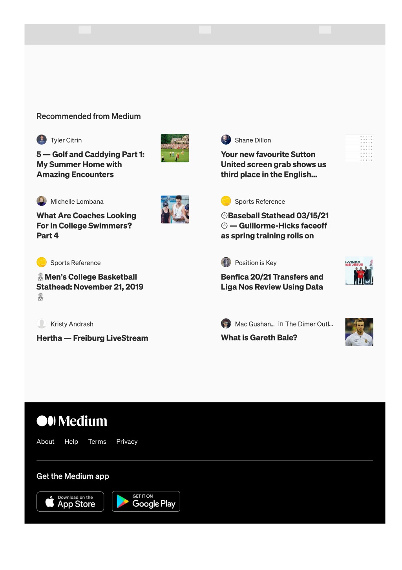Open the Gareth Bale photo thumbnail
The width and height of the screenshot is (402, 570).
359,332
